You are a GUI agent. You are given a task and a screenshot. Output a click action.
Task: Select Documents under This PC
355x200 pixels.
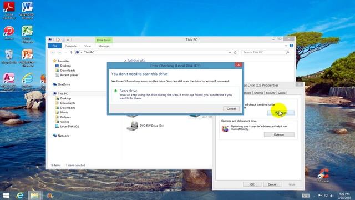click(x=68, y=103)
